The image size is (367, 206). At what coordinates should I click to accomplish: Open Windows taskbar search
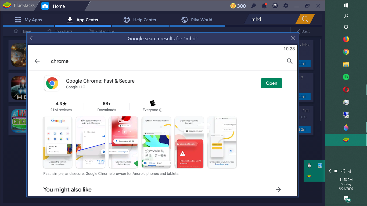coord(346,16)
